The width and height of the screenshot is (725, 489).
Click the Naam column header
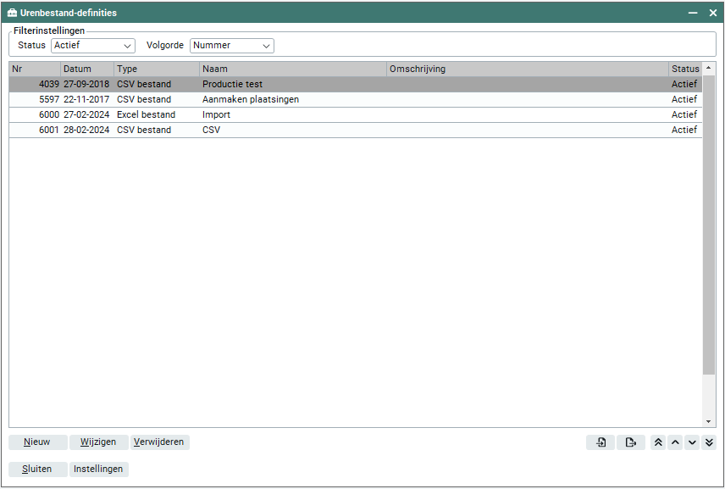292,69
